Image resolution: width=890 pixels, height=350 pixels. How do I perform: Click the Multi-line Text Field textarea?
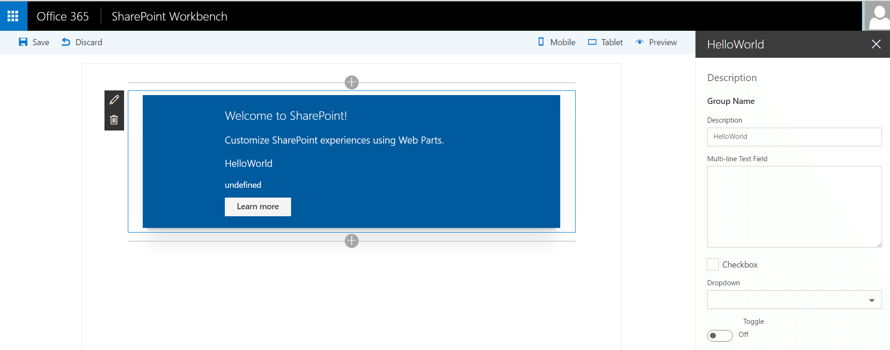(794, 206)
